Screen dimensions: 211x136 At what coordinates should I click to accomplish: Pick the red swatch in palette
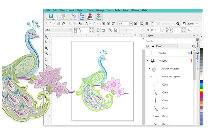click(x=201, y=93)
